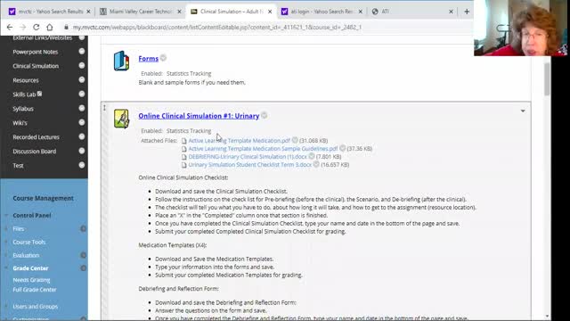Viewport: 570px width, 321px height.
Task: Open Powerpoint Notes in course menu
Action: coord(36,52)
